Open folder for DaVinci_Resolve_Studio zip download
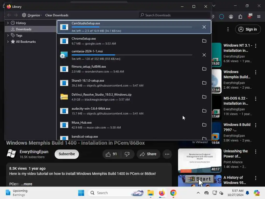This screenshot has height=199, width=265. coord(204,97)
